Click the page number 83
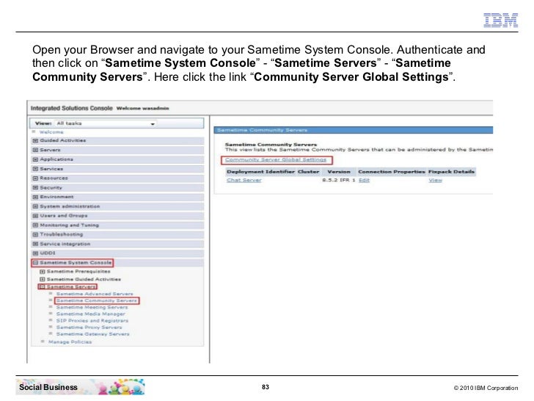Viewport: 534px width, 401px height. pyautogui.click(x=266, y=387)
